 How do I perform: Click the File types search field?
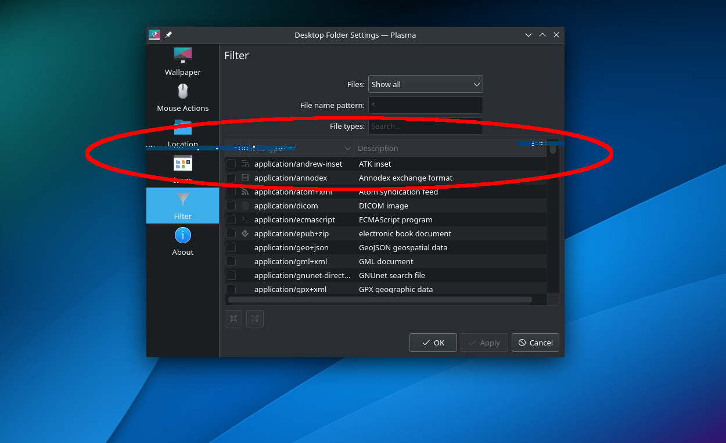coord(425,126)
